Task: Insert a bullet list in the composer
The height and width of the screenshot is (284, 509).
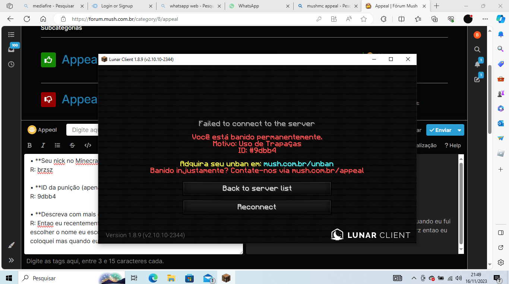Action: (57, 145)
